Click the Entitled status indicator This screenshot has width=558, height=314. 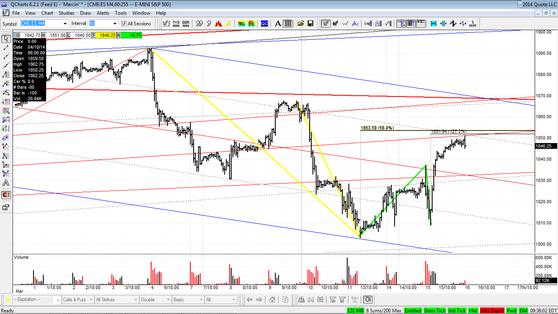click(x=413, y=311)
